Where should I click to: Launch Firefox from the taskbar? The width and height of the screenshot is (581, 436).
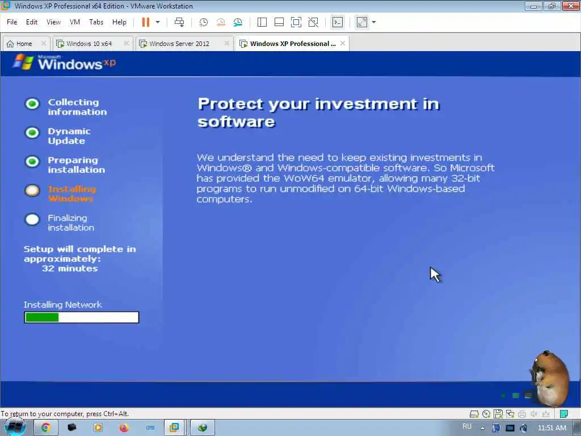pyautogui.click(x=124, y=428)
